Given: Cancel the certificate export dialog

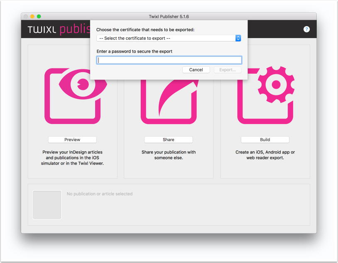Looking at the screenshot, I should [x=196, y=70].
